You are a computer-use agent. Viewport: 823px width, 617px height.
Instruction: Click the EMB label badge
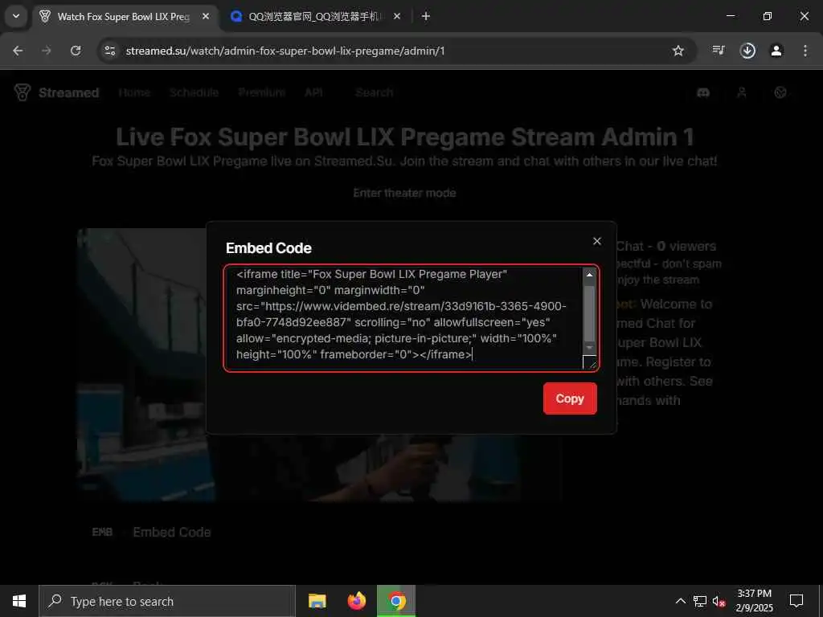click(x=102, y=532)
